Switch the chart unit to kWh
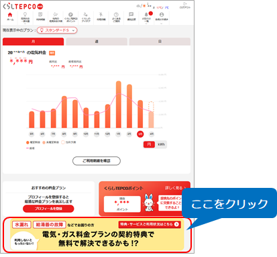277x257 pixels. pos(161,144)
